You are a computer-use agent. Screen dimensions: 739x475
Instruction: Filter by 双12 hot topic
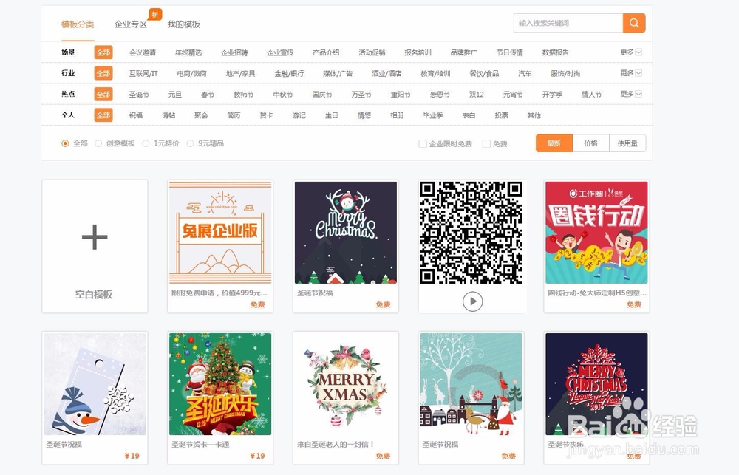point(476,95)
